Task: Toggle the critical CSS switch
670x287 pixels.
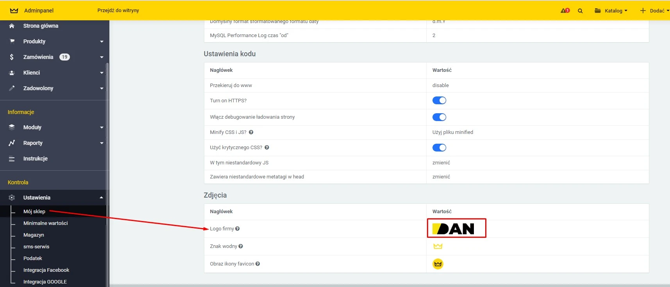Action: pos(439,148)
